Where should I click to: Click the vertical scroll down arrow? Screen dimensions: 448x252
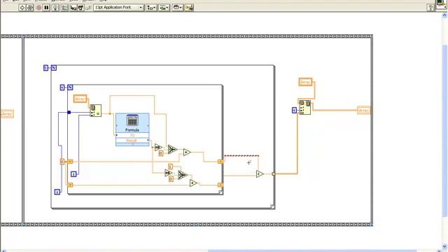pos(444,246)
